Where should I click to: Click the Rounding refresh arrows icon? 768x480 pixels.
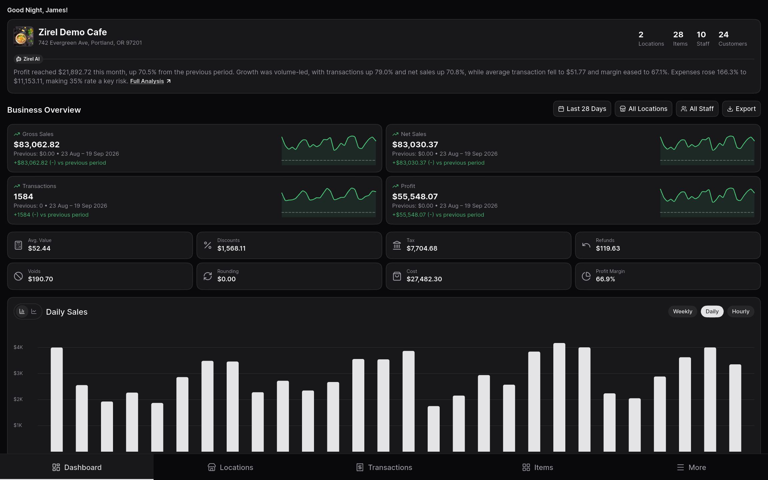(208, 276)
